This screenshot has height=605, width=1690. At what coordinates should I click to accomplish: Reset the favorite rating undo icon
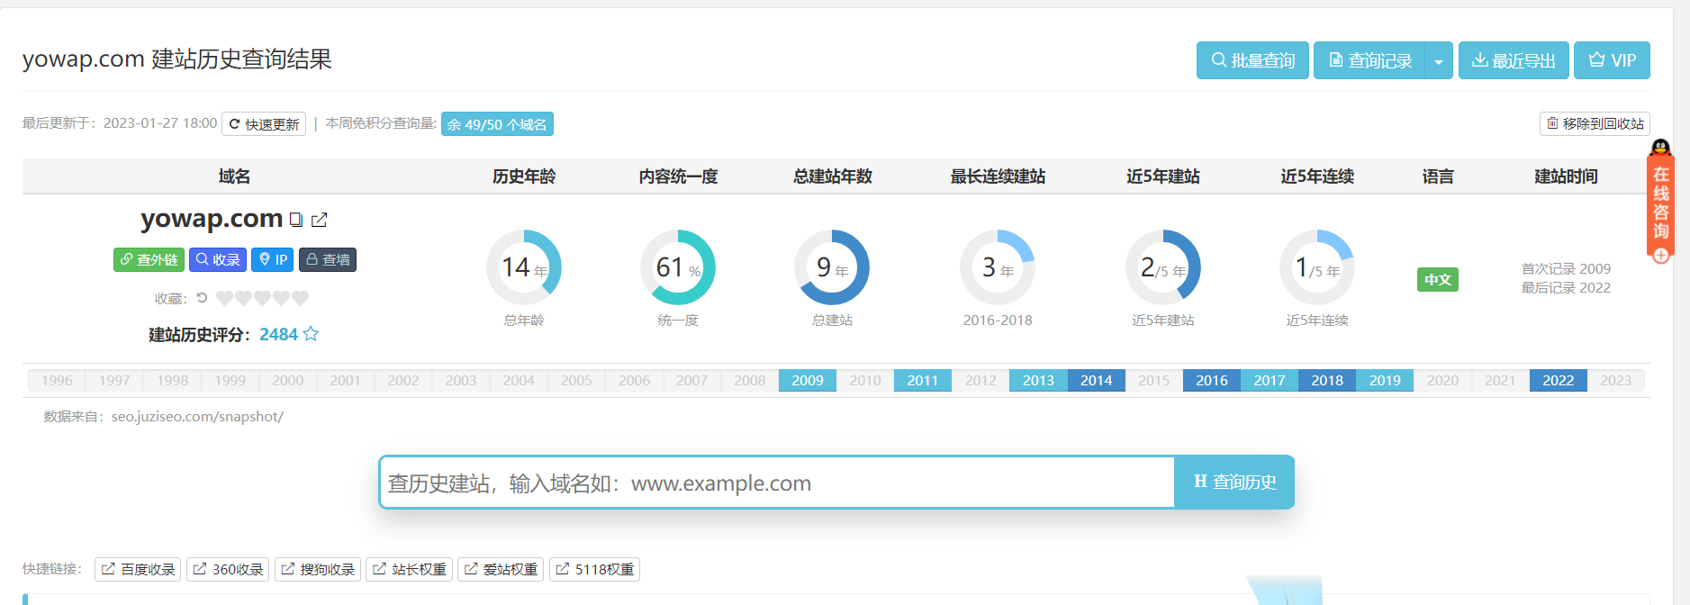coord(202,297)
